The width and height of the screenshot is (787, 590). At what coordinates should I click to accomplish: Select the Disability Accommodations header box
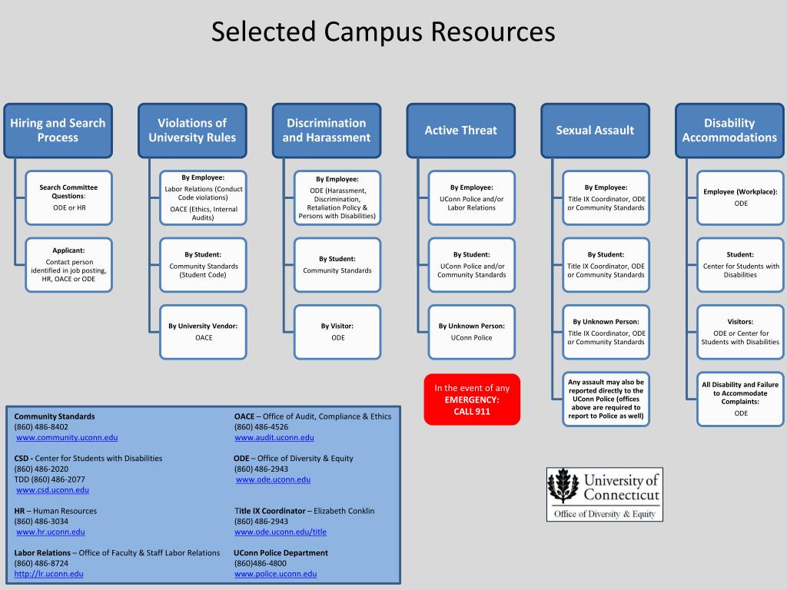(x=730, y=131)
